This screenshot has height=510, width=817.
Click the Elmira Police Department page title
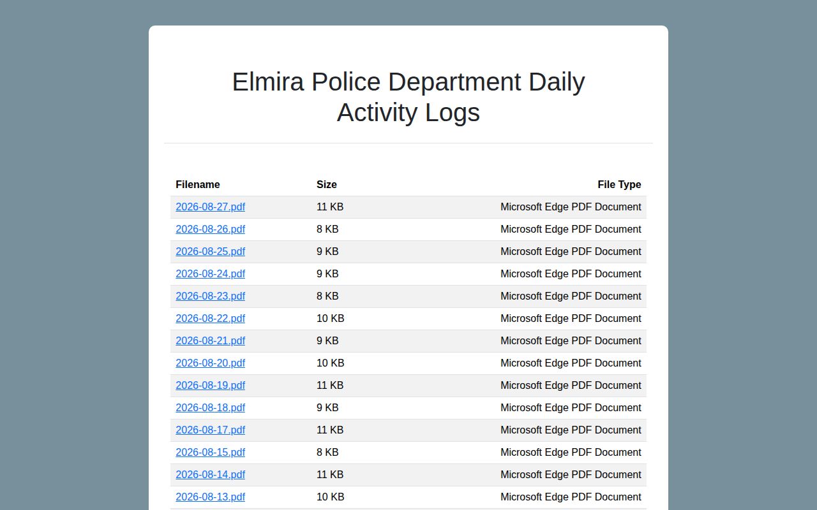[408, 97]
